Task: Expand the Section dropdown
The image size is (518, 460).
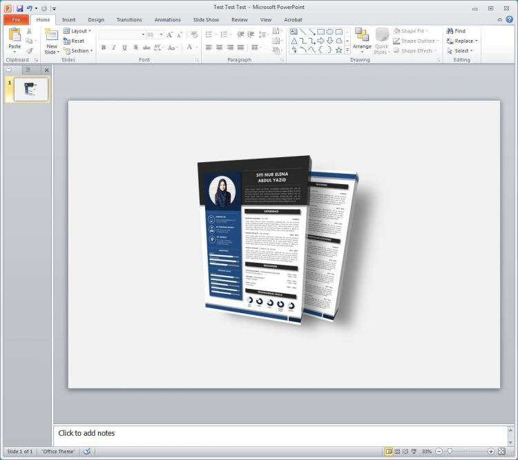Action: [x=77, y=50]
